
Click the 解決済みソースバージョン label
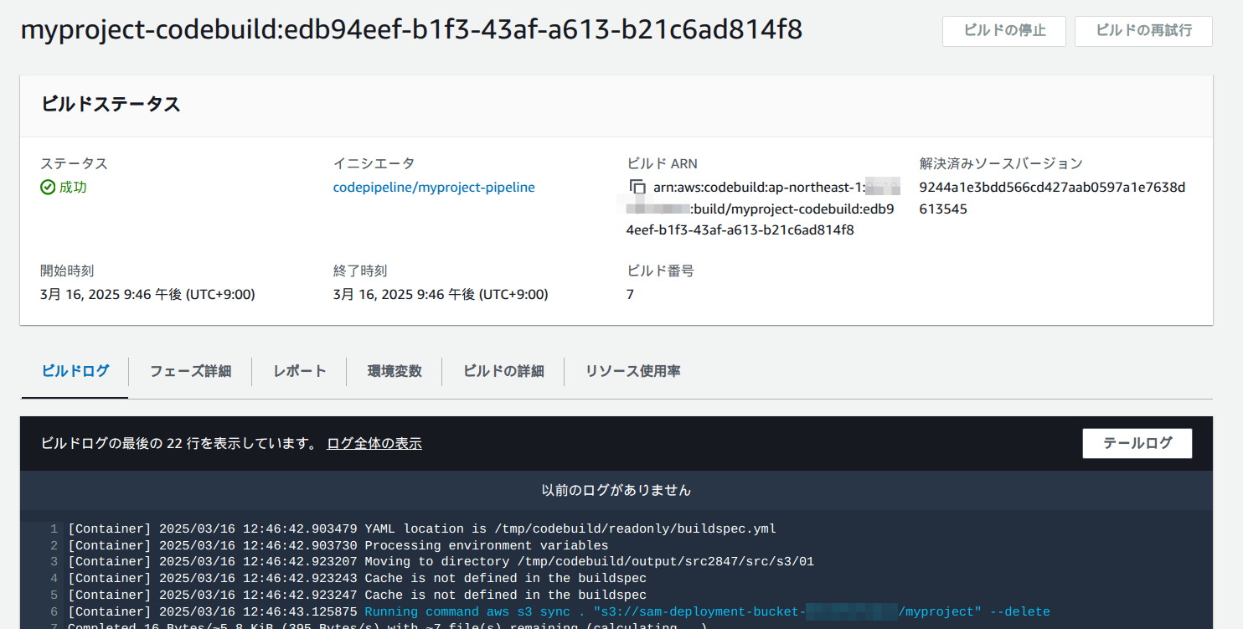point(1001,164)
